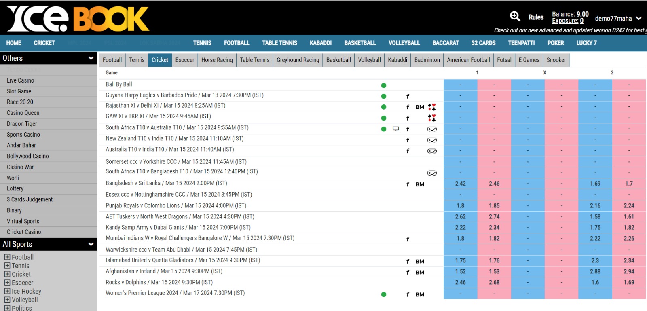This screenshot has height=311, width=647.
Task: Click the BM icon on Bangladesh v Sri Lanka row
Action: 420,184
